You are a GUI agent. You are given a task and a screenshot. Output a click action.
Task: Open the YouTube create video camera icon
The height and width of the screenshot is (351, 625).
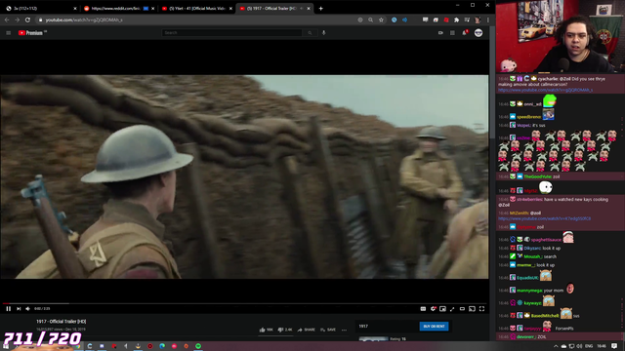coord(440,33)
